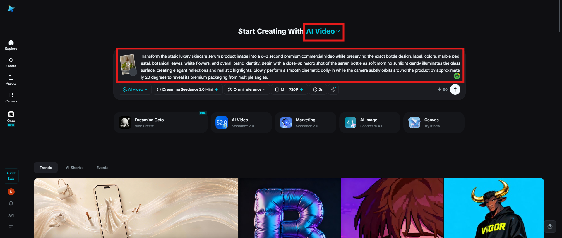Viewport: 562px width, 238px height.
Task: Submit the prompt with the up arrow button
Action: [455, 89]
